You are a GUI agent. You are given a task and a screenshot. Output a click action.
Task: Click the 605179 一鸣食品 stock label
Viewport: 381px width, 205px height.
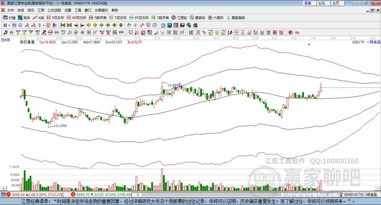(366, 42)
